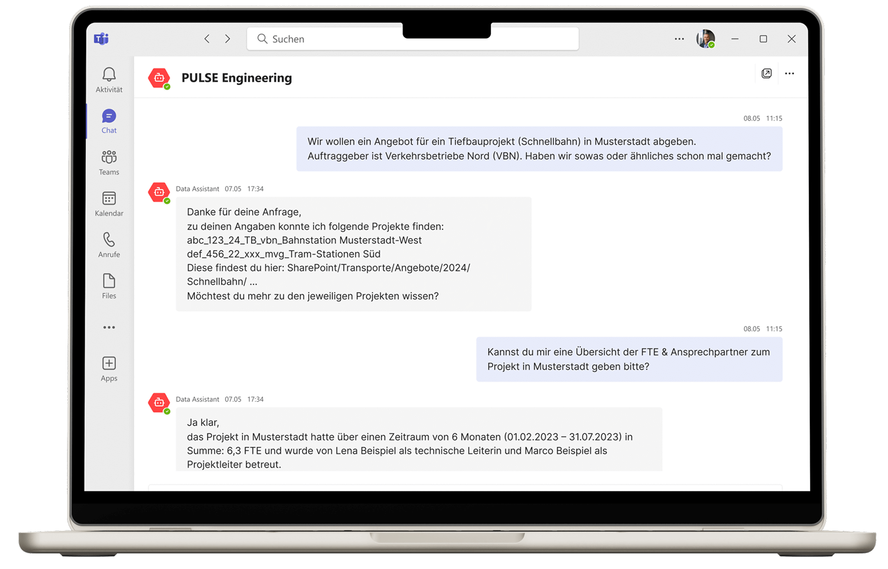Screen dimensions: 888x569
Task: Click the Microsoft Teams logo
Action: pyautogui.click(x=101, y=39)
